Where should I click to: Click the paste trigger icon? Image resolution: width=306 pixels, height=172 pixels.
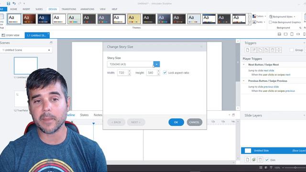[x=266, y=50]
